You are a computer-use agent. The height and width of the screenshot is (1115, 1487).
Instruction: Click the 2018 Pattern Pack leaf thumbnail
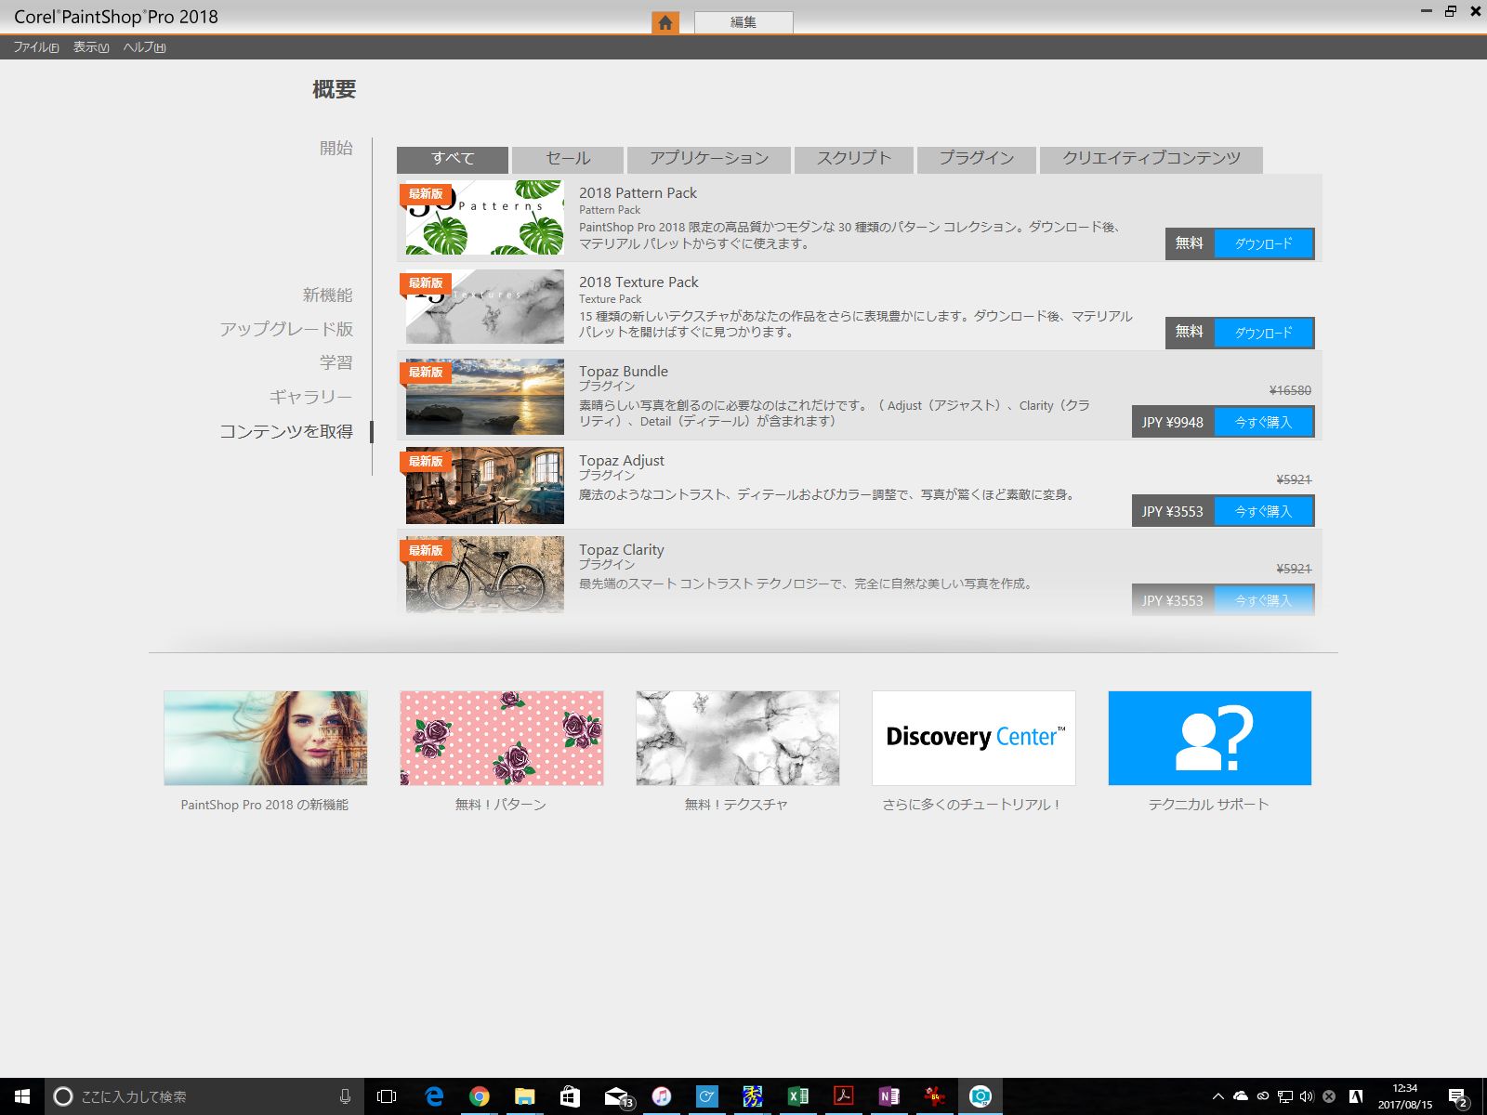485,217
